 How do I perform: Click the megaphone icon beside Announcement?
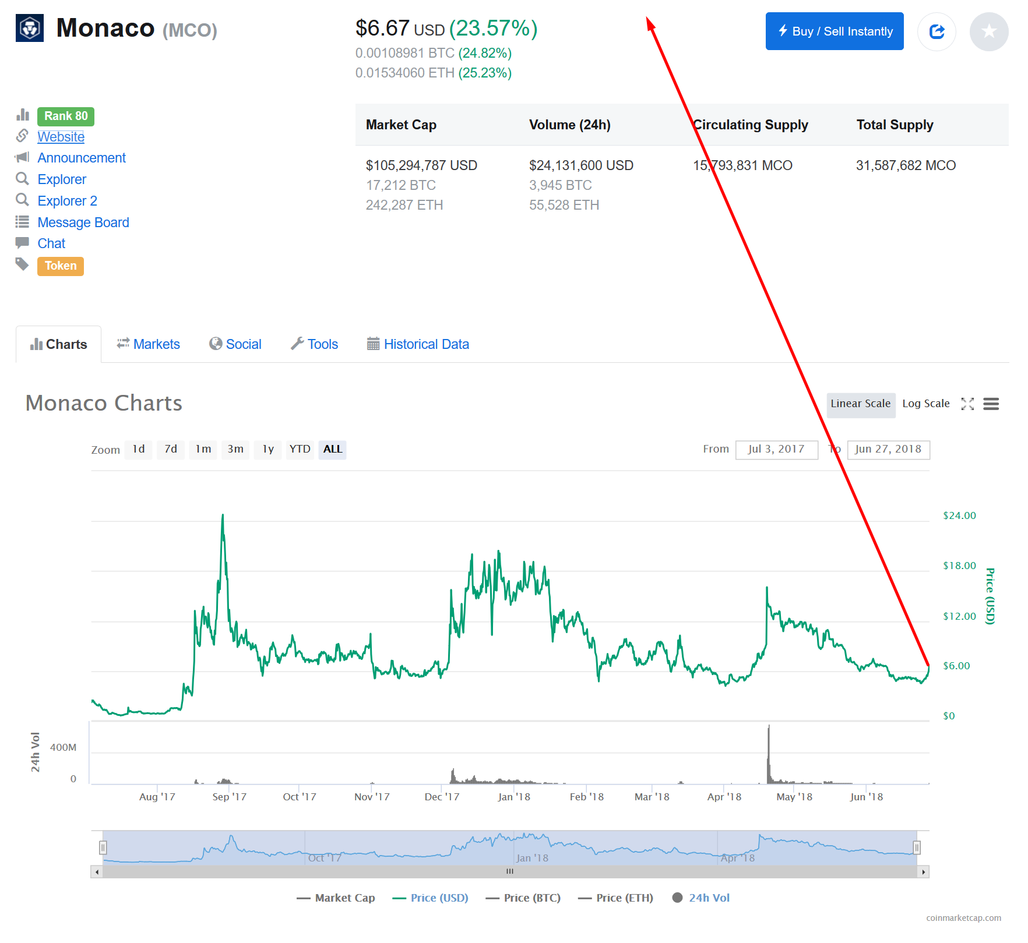coord(22,157)
